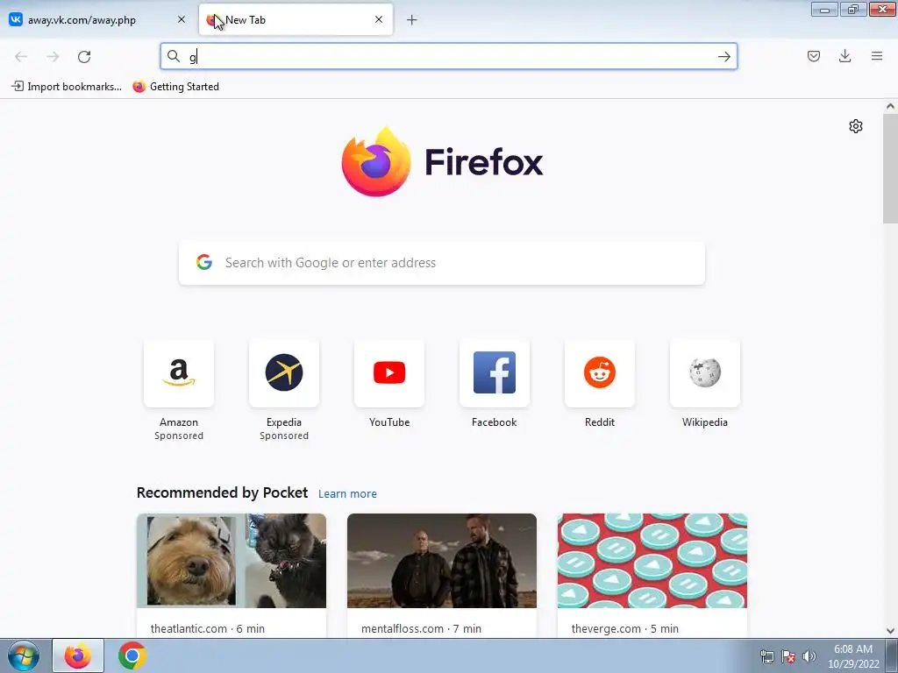Screen dimensions: 898x673
Task: Click volume speaker tray icon
Action: point(809,656)
